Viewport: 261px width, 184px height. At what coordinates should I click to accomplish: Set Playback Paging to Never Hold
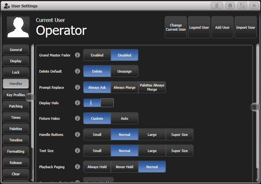[x=125, y=167]
